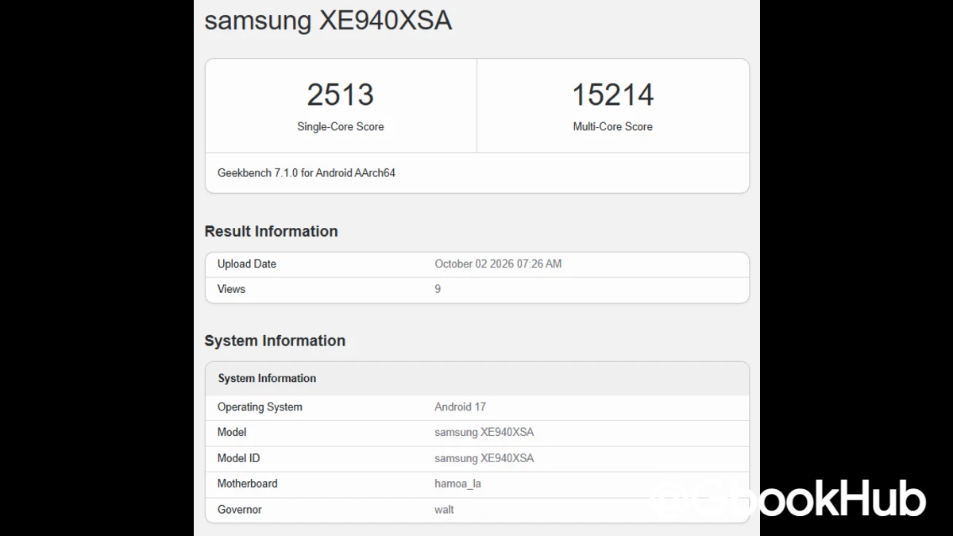Select the date October 02 2026 07:26 AM
Viewport: 953px width, 536px height.
tap(498, 264)
